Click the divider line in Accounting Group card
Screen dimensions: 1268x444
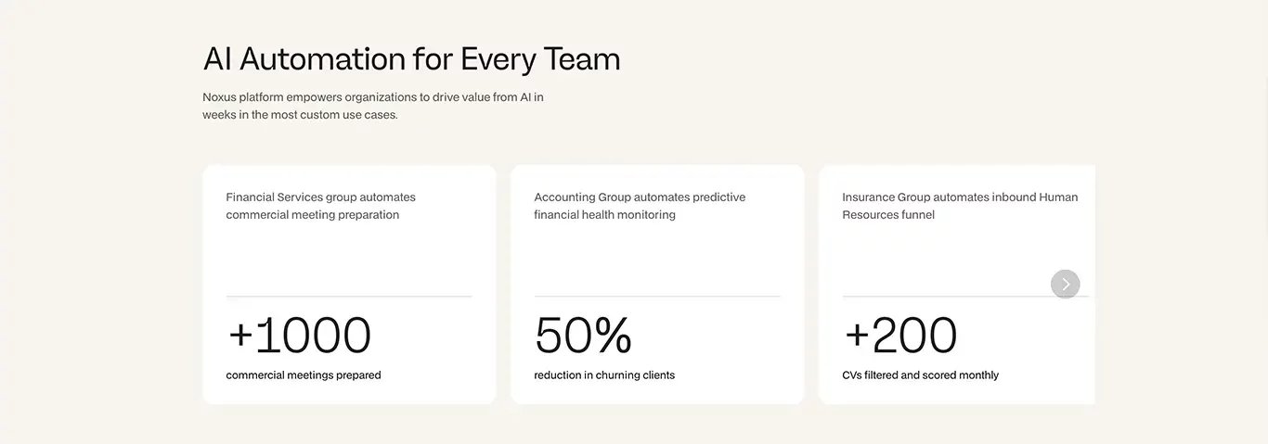coord(657,297)
